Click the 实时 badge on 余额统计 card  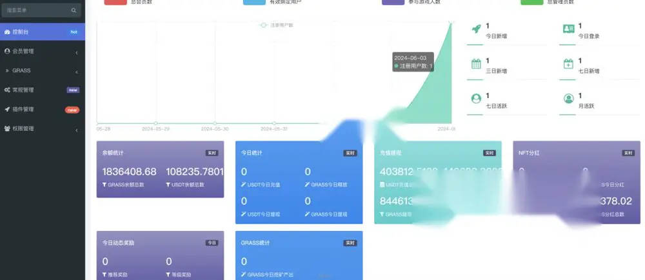coord(212,153)
